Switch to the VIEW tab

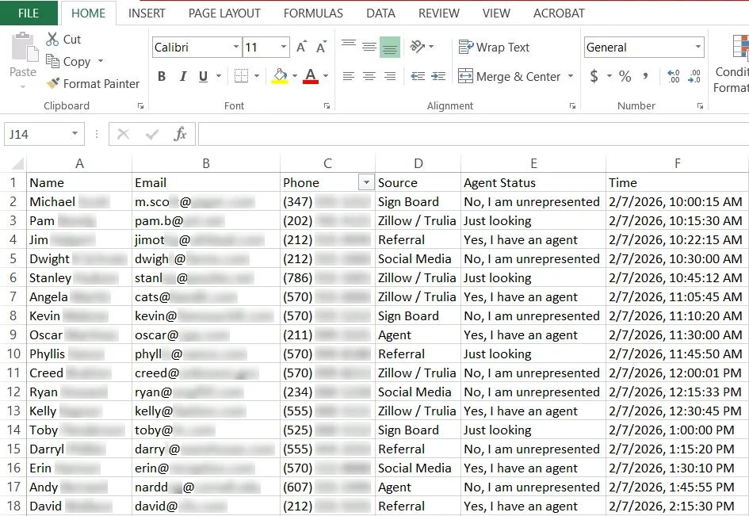pos(496,13)
